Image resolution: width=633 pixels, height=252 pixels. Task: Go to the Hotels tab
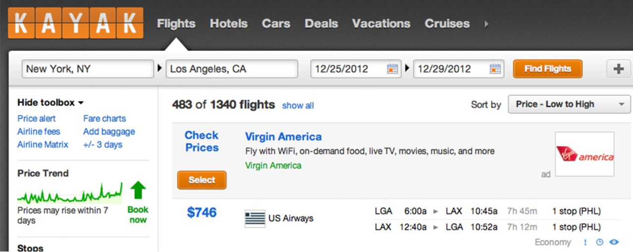pyautogui.click(x=228, y=24)
